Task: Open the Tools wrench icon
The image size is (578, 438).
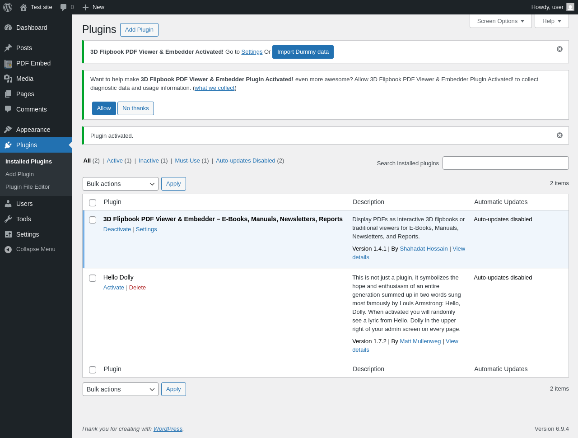Action: point(8,219)
